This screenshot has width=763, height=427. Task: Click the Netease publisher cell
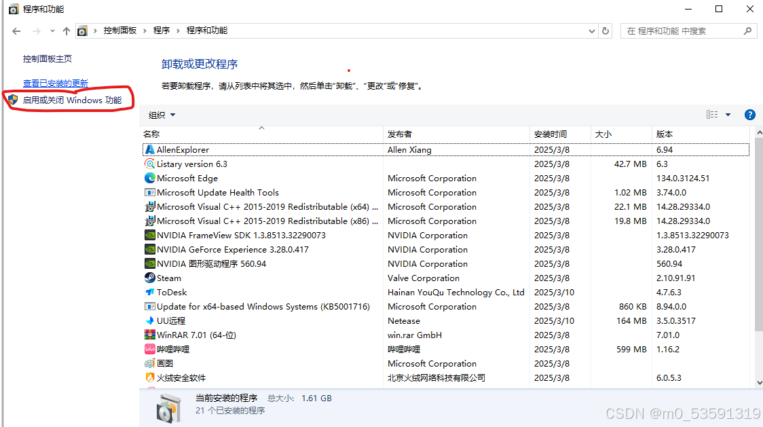403,321
